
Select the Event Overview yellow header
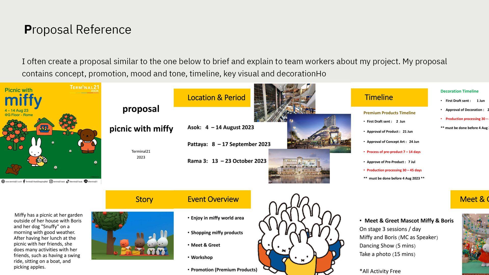(x=212, y=199)
